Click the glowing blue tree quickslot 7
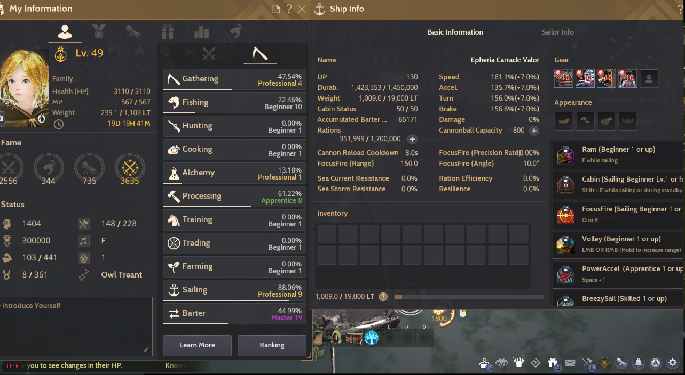 point(372,338)
